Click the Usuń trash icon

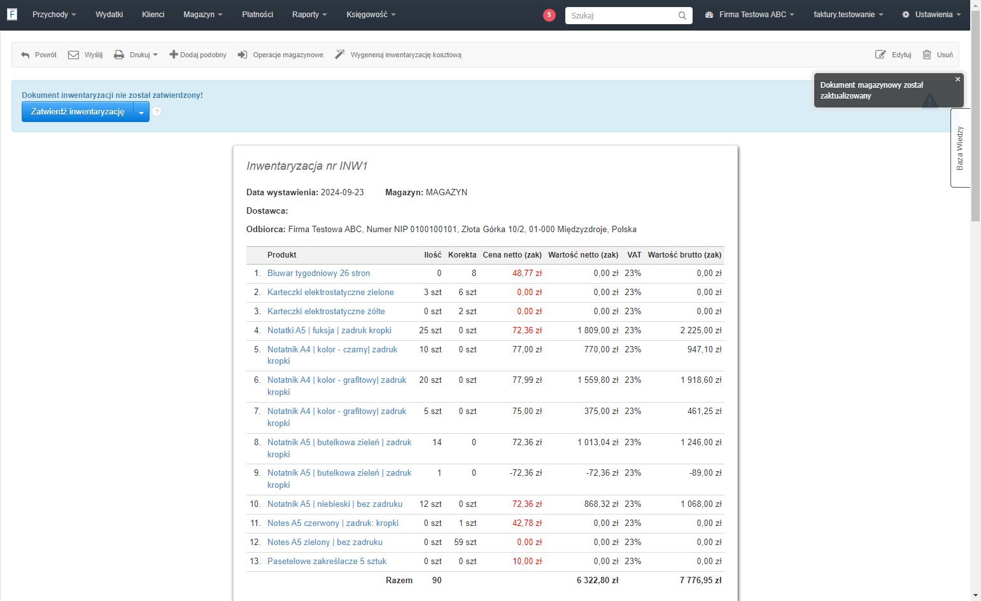pyautogui.click(x=927, y=55)
